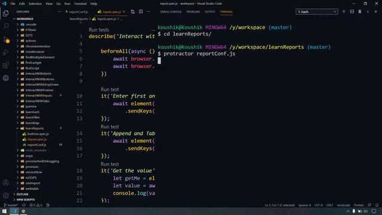Click UTF-8 encoding in status bar
This screenshot has width=382, height=215.
[x=318, y=205]
